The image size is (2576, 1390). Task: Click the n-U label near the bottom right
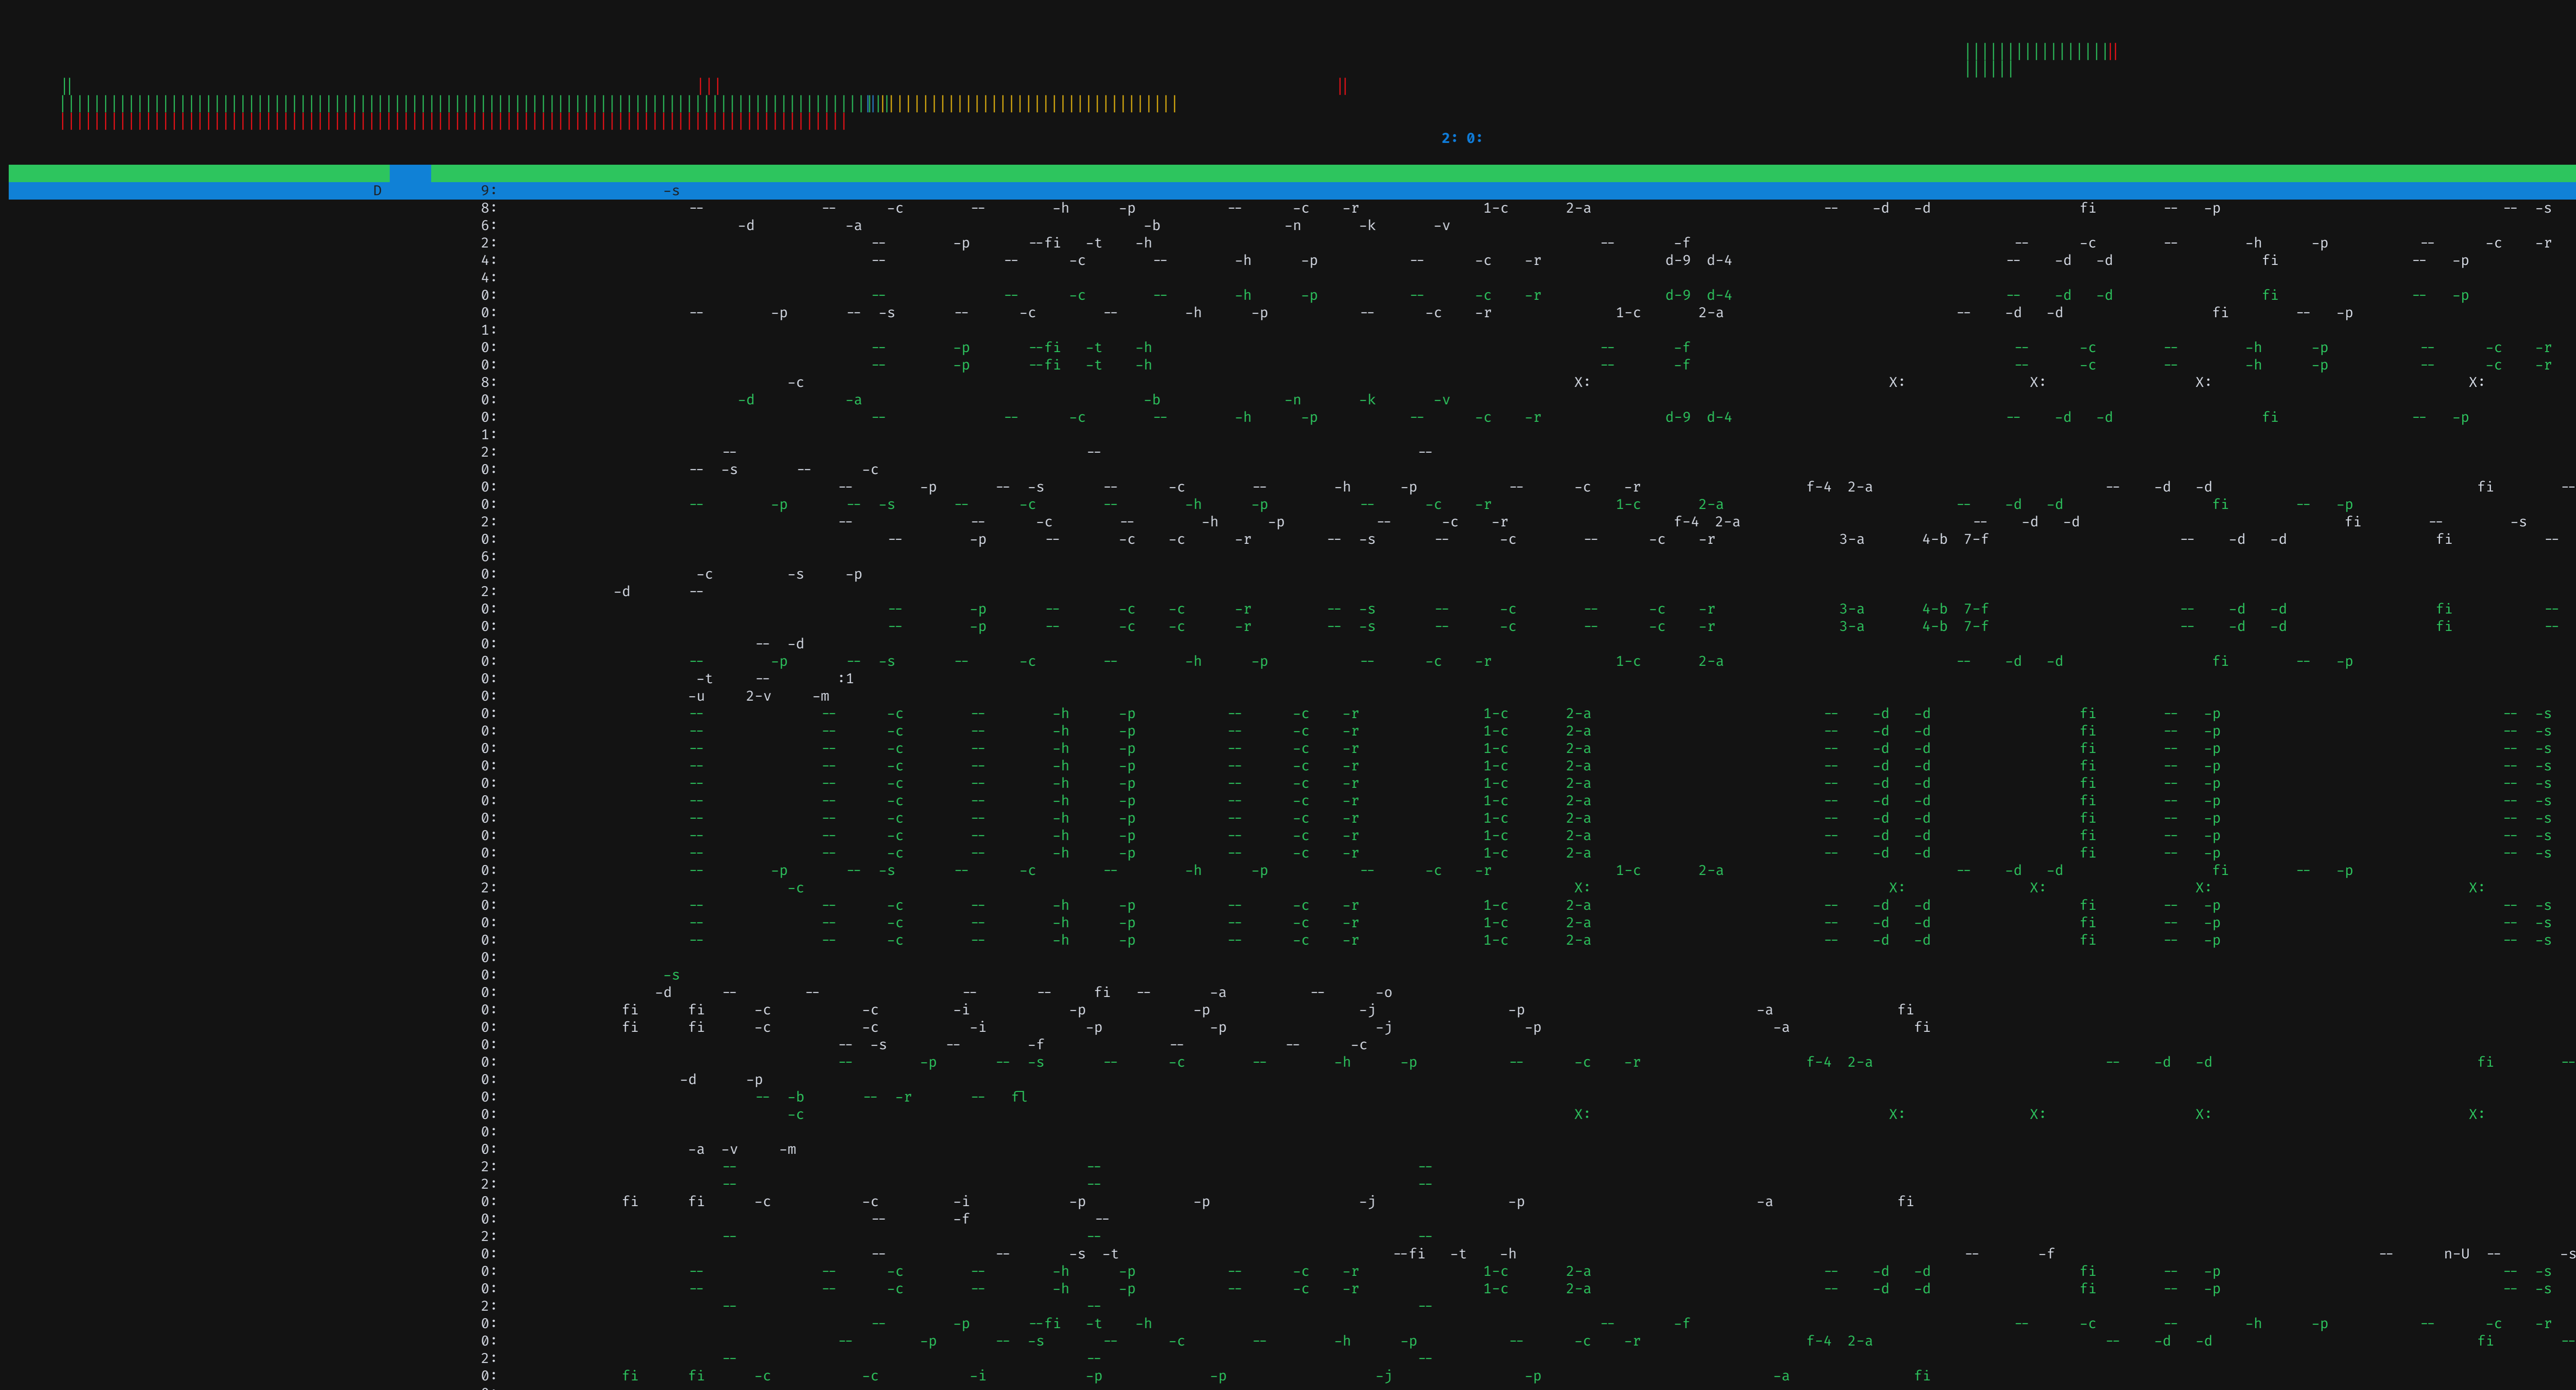tap(2456, 1253)
